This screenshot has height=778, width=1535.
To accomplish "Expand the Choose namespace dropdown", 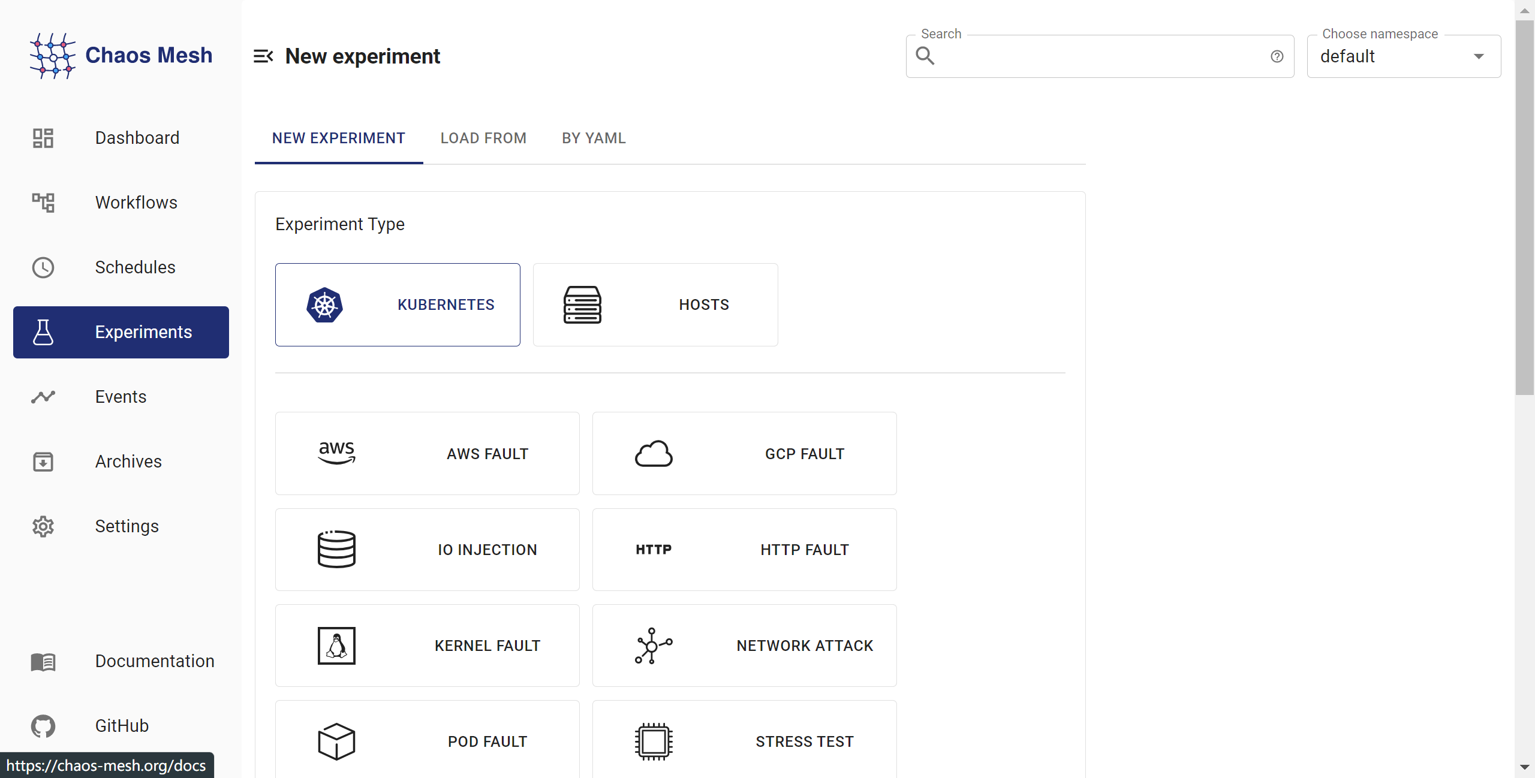I will [x=1391, y=56].
